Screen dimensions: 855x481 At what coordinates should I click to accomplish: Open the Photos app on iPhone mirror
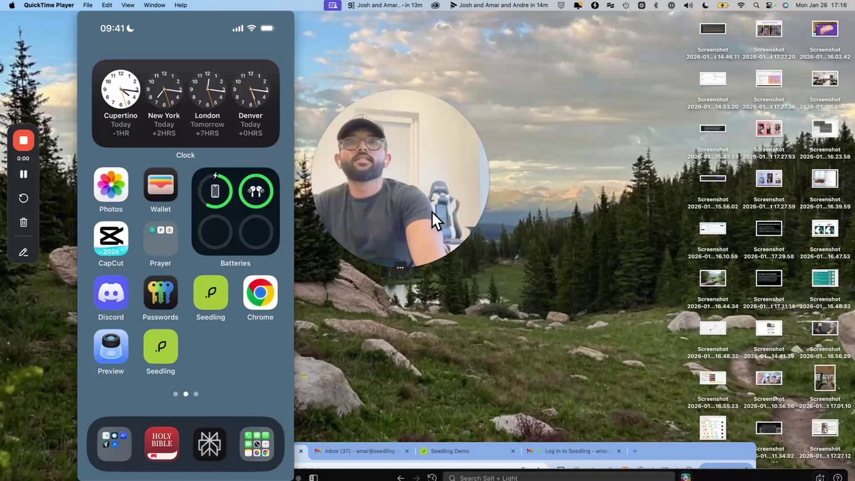(x=111, y=184)
